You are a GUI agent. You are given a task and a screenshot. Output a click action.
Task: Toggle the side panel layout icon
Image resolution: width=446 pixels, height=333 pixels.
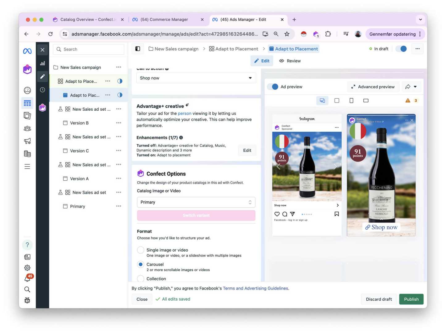click(138, 49)
